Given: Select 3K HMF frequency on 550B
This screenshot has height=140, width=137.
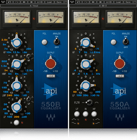Looking at the screenshot, I should [6, 70].
